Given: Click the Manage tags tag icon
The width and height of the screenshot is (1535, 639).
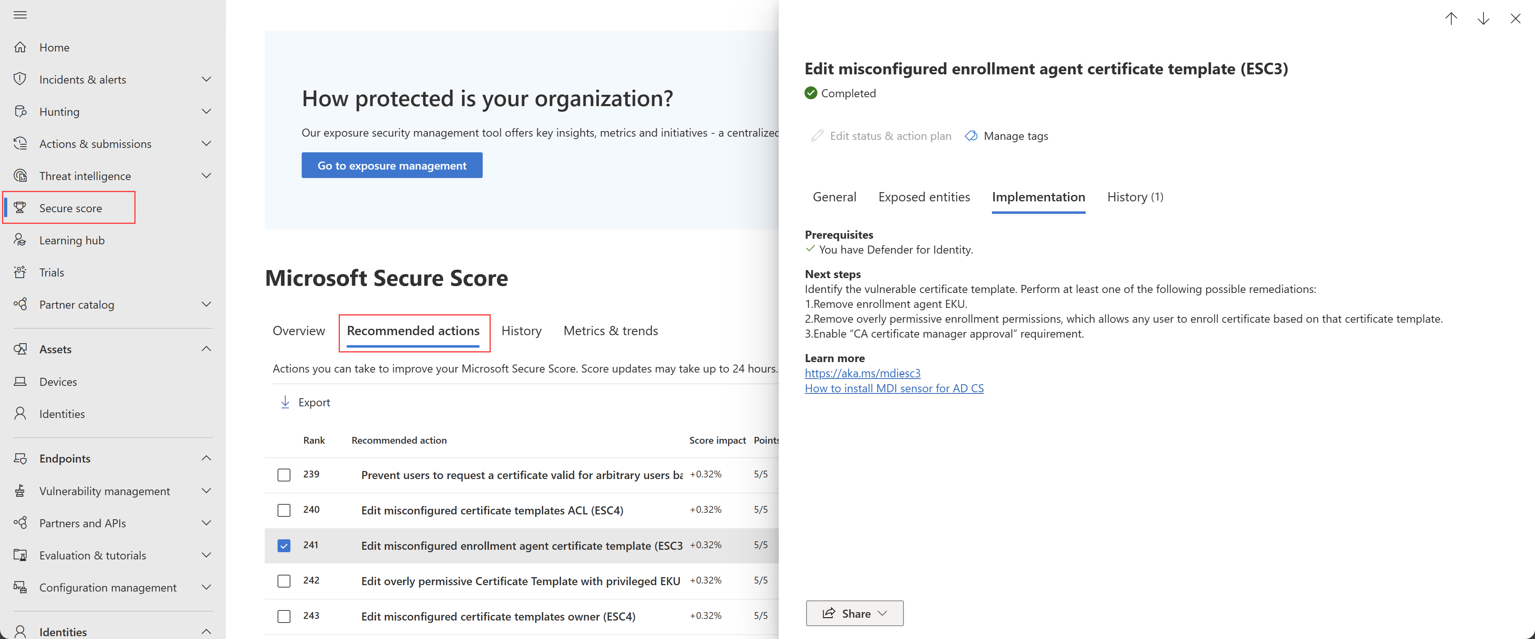Looking at the screenshot, I should tap(971, 136).
